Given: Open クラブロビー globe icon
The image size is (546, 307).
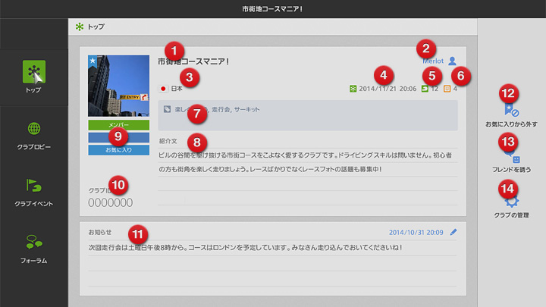Looking at the screenshot, I should (34, 128).
